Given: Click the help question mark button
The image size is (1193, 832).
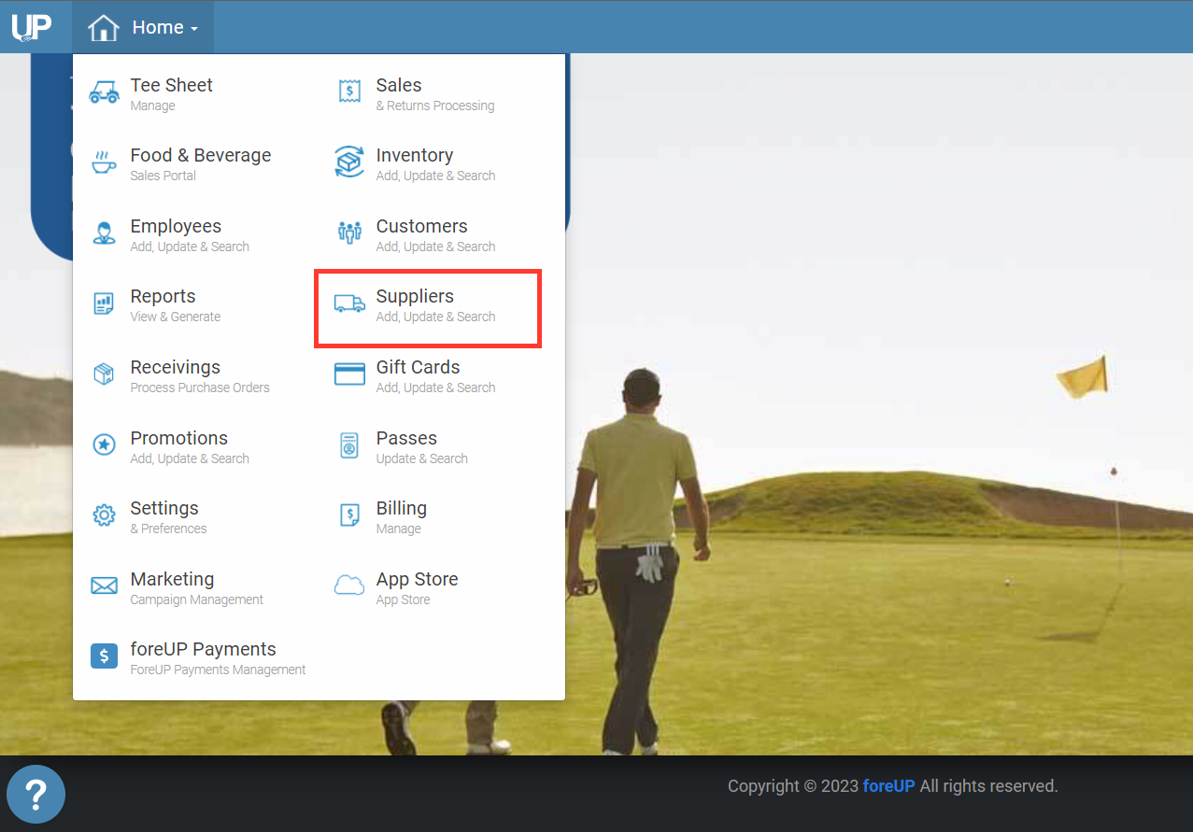Looking at the screenshot, I should [x=36, y=794].
